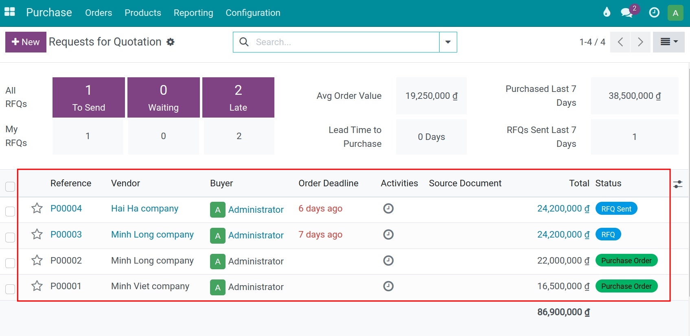Click the My RFQs to-send count of 1

click(88, 136)
